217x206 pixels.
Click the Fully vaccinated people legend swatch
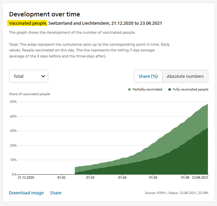[x=169, y=90]
